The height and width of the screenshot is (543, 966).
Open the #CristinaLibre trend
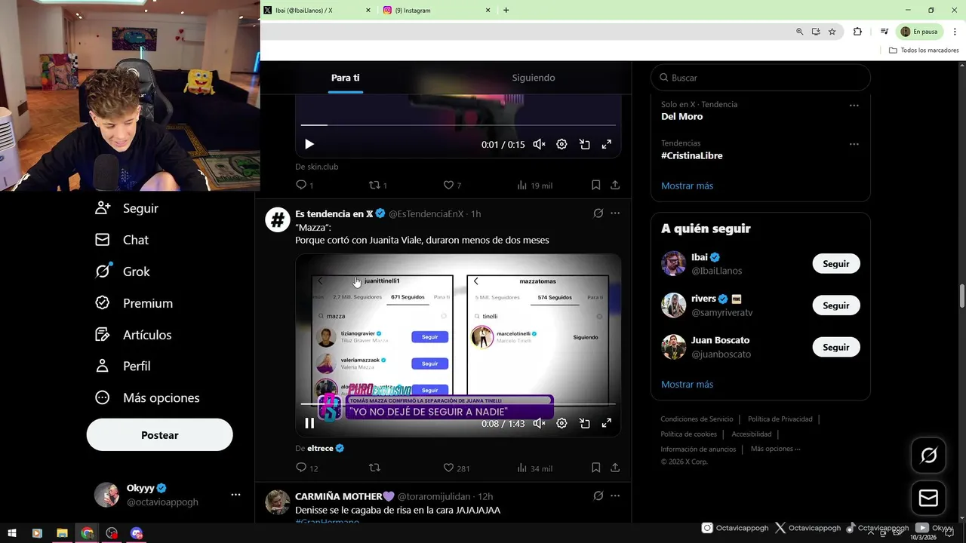coord(692,155)
